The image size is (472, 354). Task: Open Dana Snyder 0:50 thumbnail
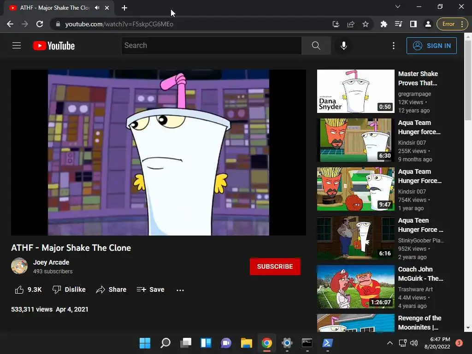[x=355, y=91]
